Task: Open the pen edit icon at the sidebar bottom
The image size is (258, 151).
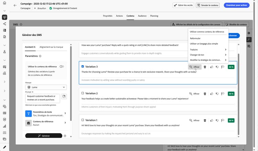Action: coord(4,147)
